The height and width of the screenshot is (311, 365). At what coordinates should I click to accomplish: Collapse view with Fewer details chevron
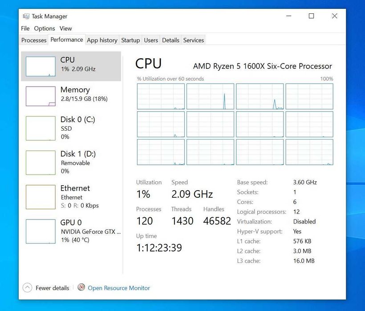point(28,287)
